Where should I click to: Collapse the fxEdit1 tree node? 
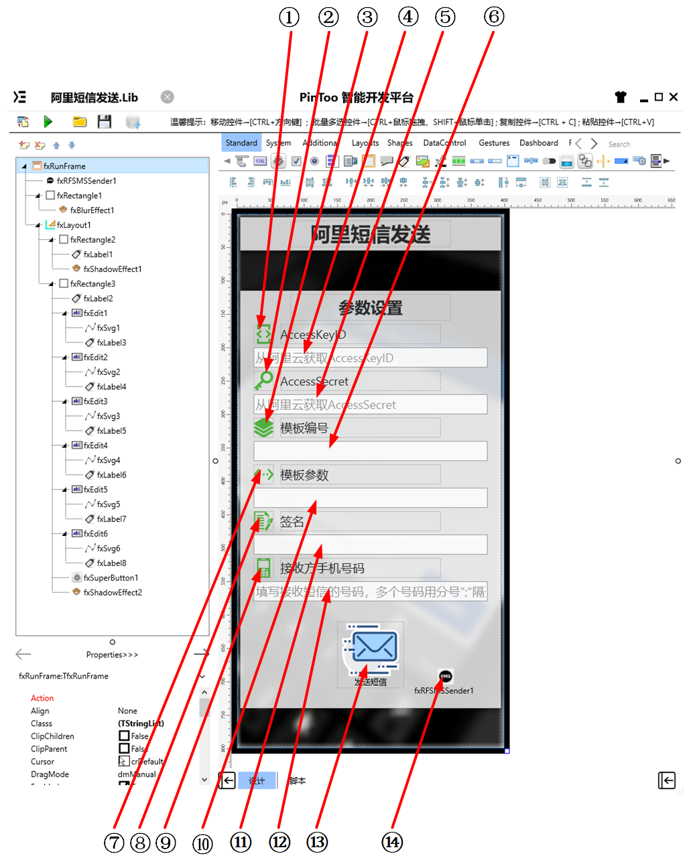64,313
